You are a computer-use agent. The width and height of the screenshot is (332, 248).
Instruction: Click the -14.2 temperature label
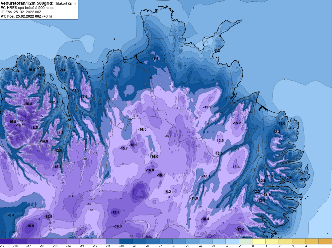pyautogui.click(x=167, y=192)
